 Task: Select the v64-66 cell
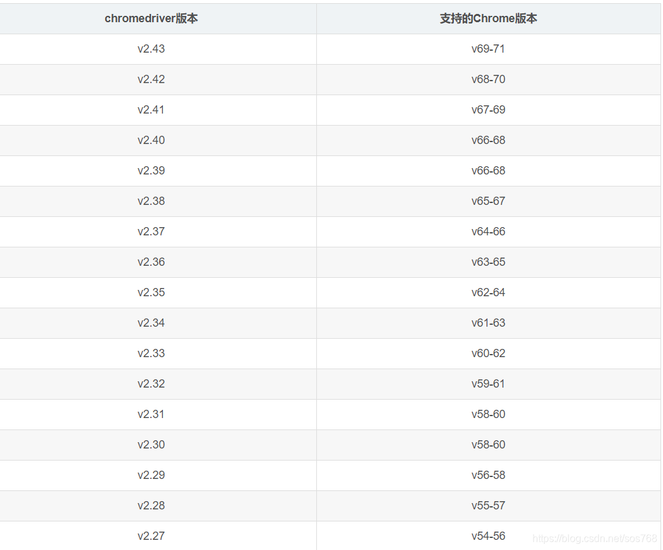(488, 232)
